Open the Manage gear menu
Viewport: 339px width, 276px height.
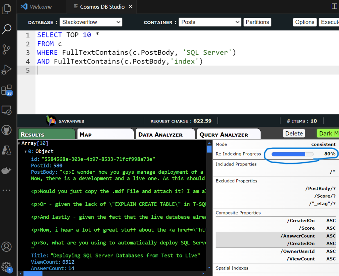(x=7, y=267)
